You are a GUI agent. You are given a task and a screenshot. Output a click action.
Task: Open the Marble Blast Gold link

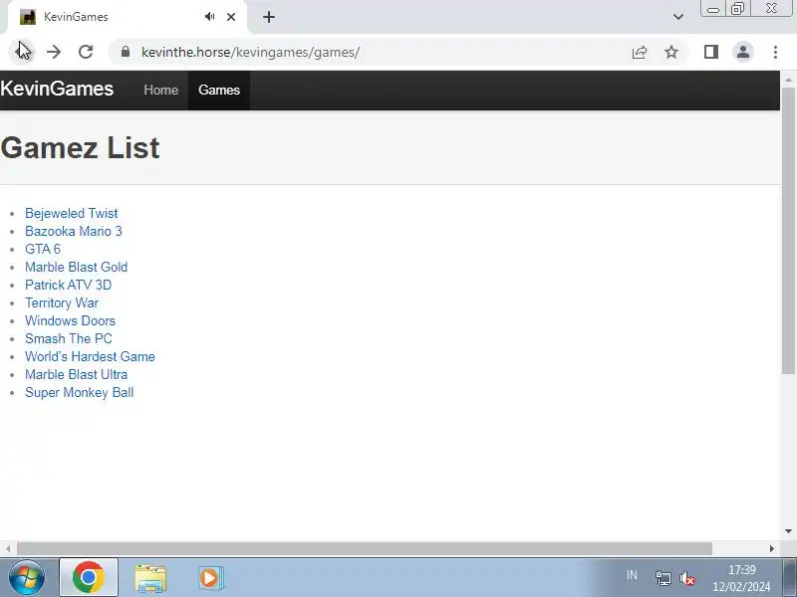pos(77,267)
